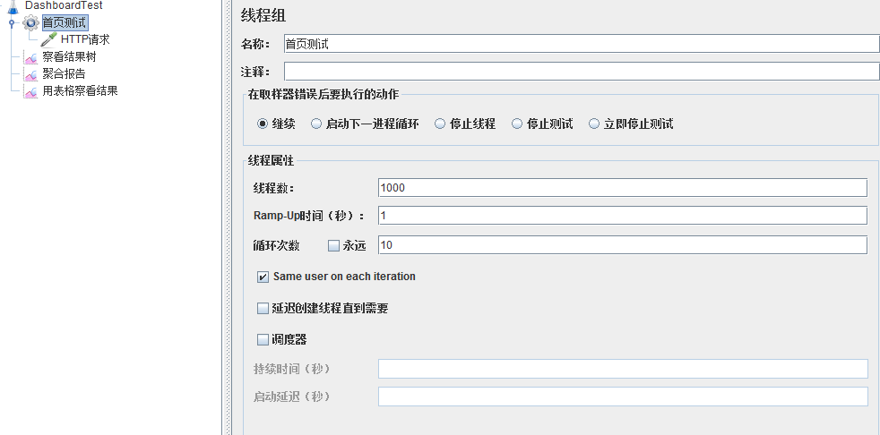Screen dimensions: 880x435
Task: Select HTTP请求 sampler in tree
Action: (85, 39)
